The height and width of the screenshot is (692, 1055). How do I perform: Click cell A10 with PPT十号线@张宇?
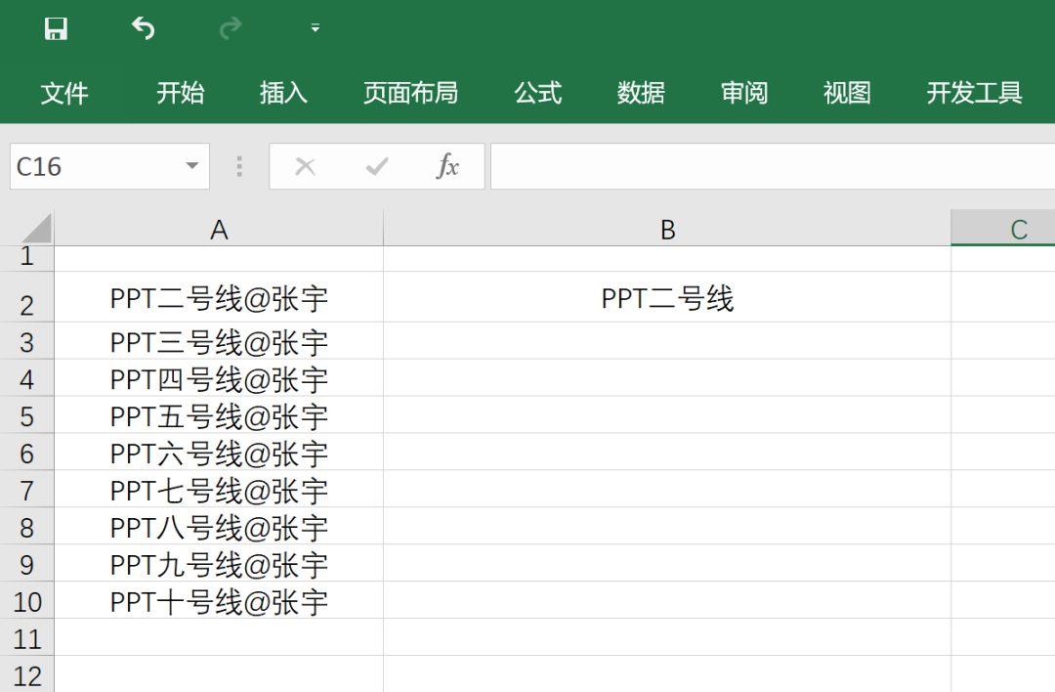[219, 601]
